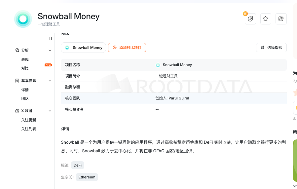Click the 分析 section icon
Image resolution: width=297 pixels, height=189 pixels.
pyautogui.click(x=17, y=50)
